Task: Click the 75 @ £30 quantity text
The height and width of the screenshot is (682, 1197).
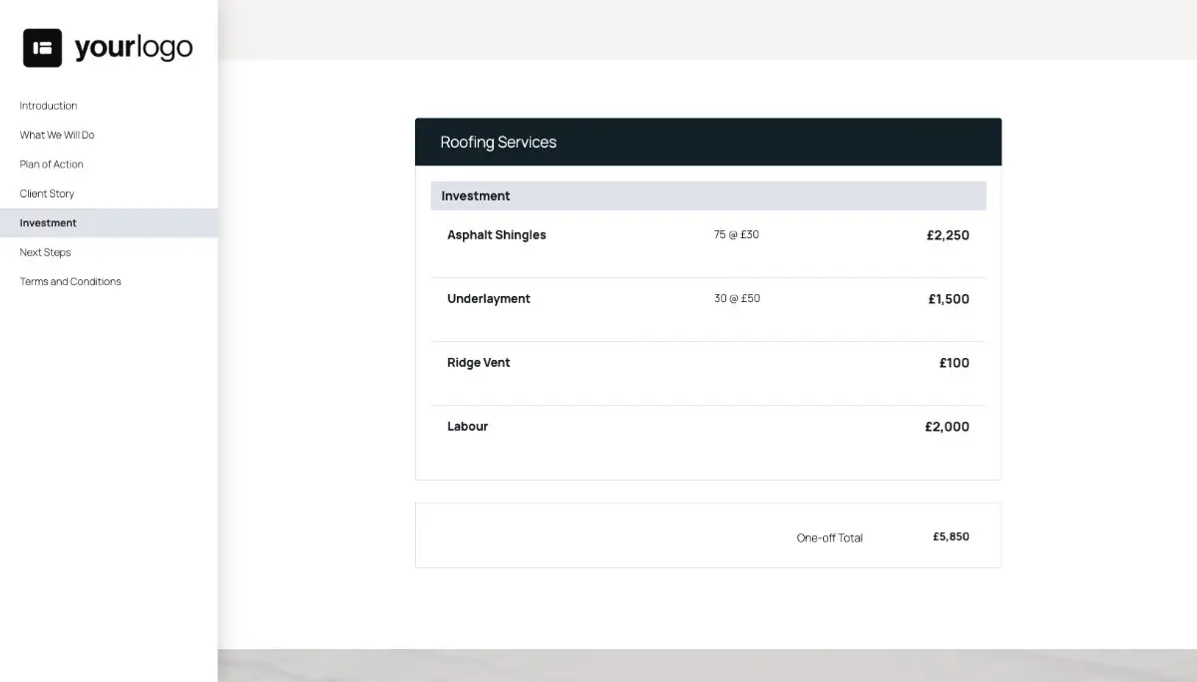Action: [736, 234]
